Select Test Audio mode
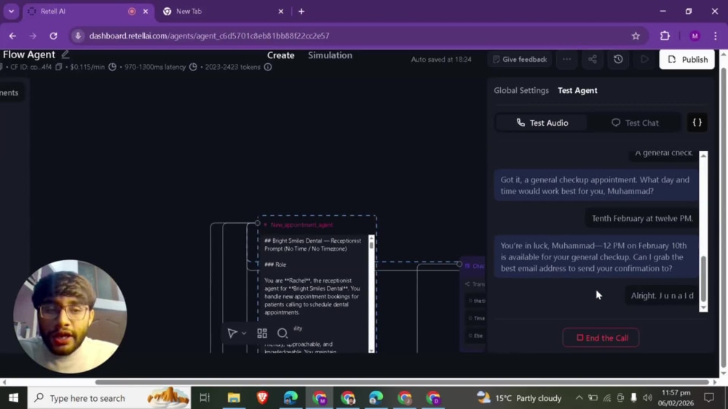This screenshot has height=409, width=728. coord(542,123)
